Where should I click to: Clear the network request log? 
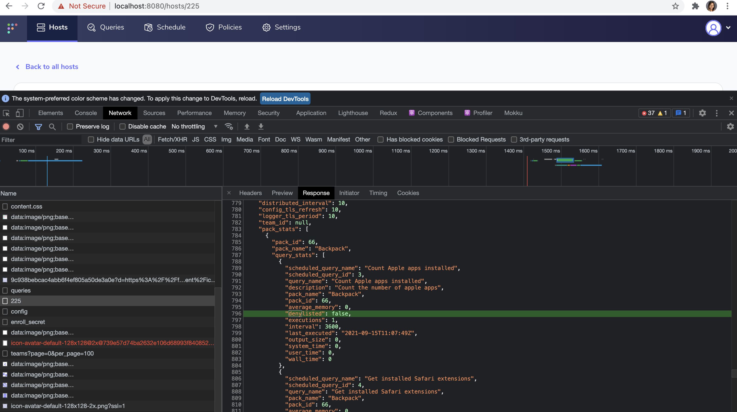tap(20, 126)
